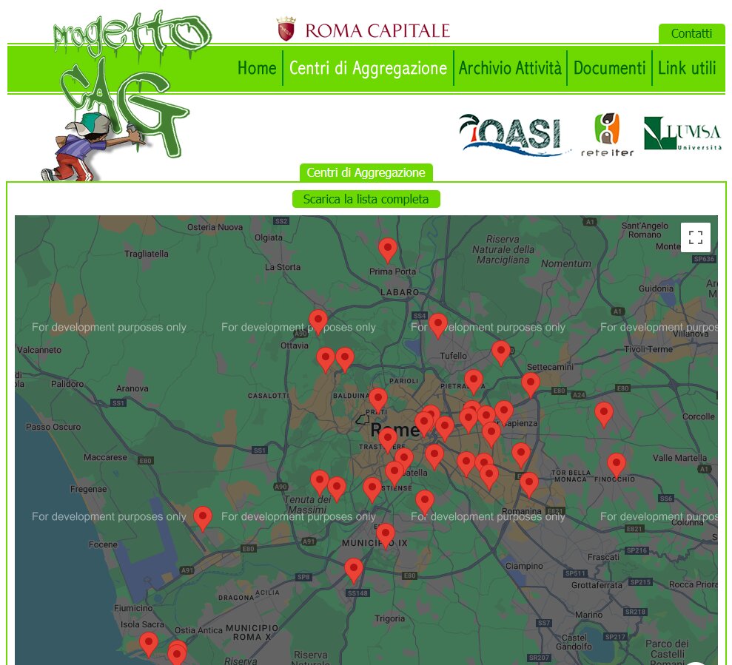732x665 pixels.
Task: Download list via Scarica la lista completa
Action: click(366, 199)
